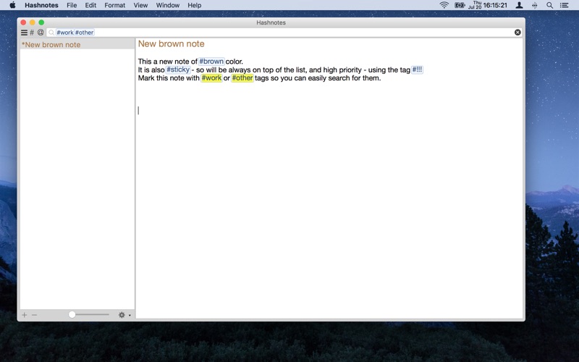
Task: Click the highlighted #work tag in note
Action: (211, 78)
